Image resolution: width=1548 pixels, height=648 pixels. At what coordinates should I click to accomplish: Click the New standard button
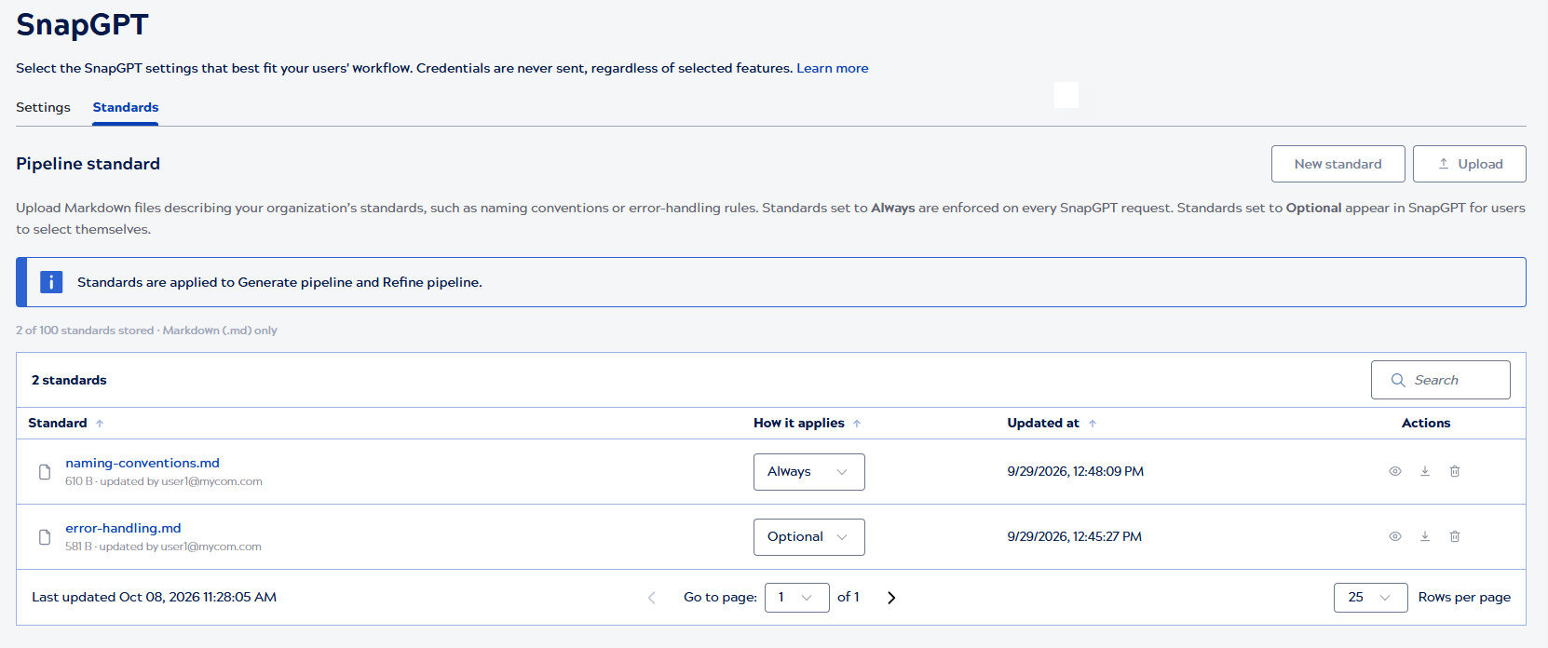coord(1338,164)
